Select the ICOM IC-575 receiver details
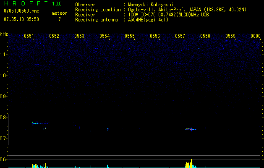 tap(169, 15)
